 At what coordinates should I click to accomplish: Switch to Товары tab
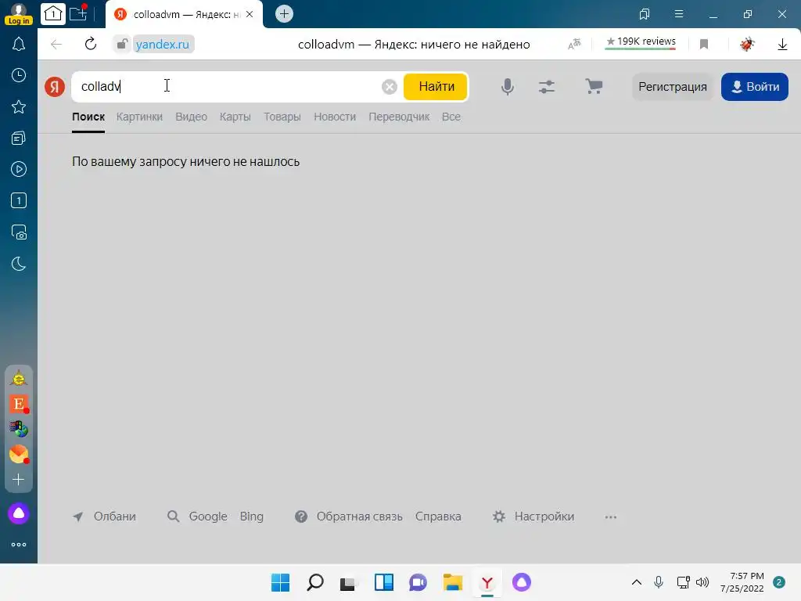[x=282, y=117]
